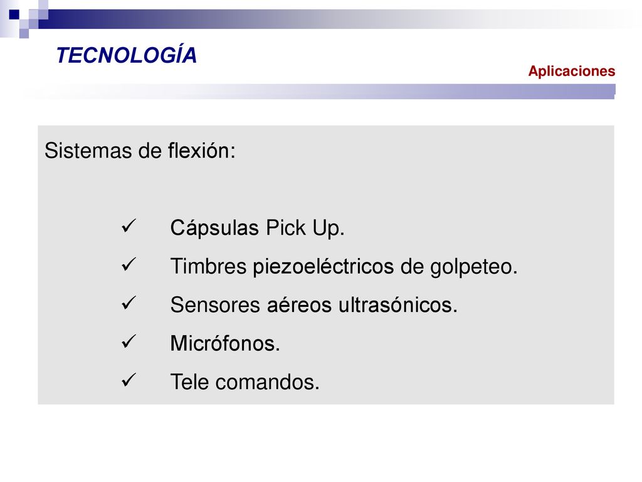Click the checkmark beside Timbres piezoeléctricos
This screenshot has height=482, width=642.
click(x=129, y=264)
